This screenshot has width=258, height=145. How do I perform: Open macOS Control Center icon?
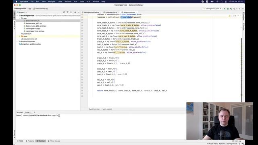(226, 2)
